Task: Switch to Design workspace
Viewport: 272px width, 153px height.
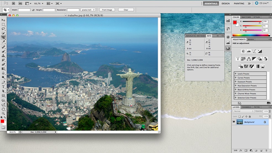Action: coord(226,4)
